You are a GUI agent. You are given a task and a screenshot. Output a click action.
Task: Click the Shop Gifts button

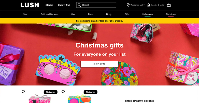99,64
